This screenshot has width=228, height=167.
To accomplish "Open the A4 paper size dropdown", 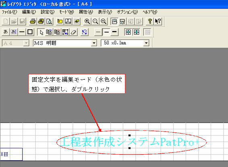I will [x=26, y=43].
